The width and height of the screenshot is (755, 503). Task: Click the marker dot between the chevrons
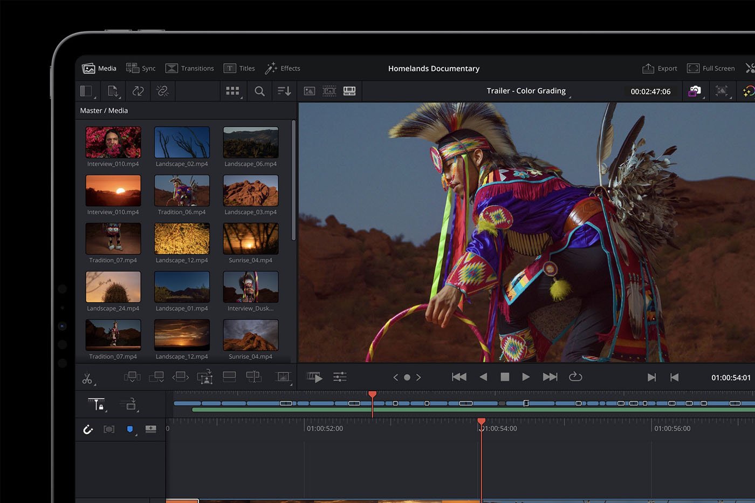pyautogui.click(x=407, y=377)
